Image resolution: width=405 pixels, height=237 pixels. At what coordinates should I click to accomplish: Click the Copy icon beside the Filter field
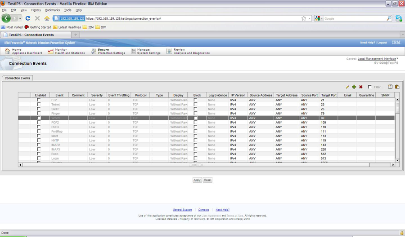click(x=390, y=87)
